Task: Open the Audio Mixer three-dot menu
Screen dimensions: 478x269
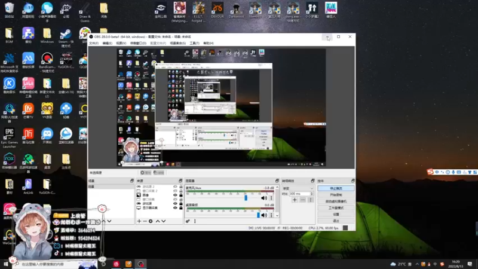Action: [x=195, y=221]
